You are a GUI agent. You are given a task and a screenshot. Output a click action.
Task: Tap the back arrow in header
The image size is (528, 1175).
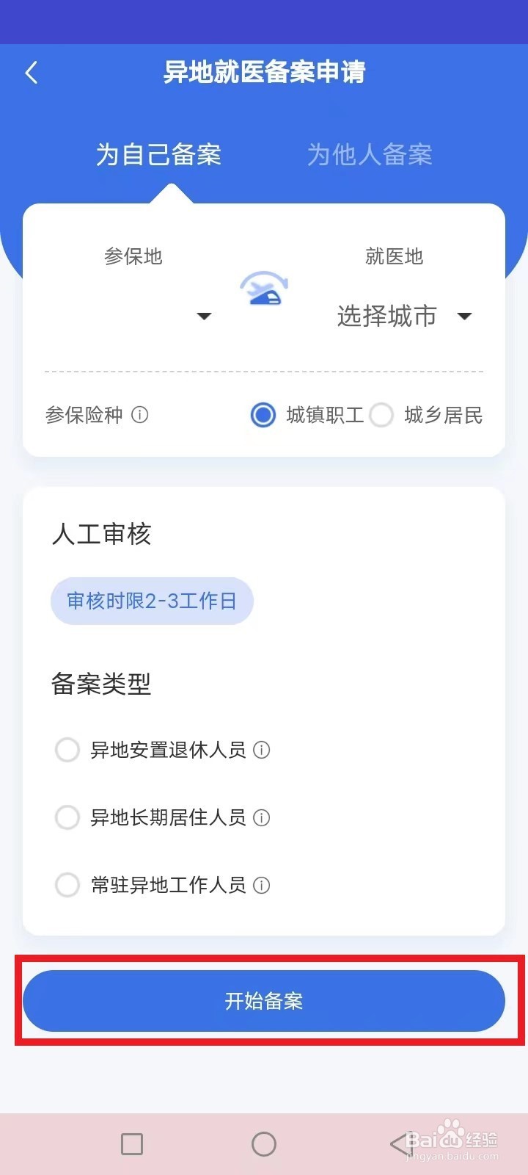click(x=31, y=73)
